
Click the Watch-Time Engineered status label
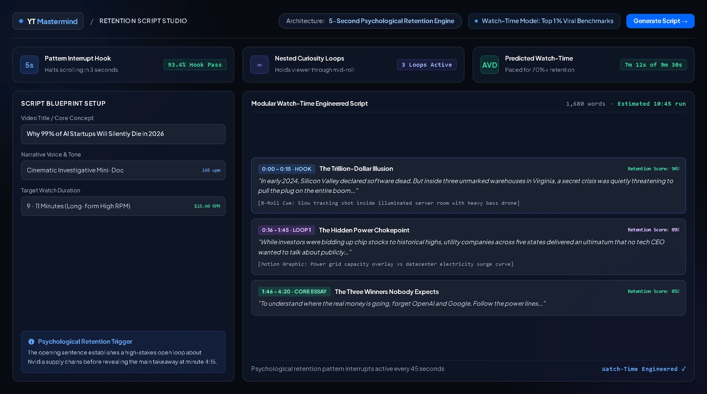click(x=644, y=369)
